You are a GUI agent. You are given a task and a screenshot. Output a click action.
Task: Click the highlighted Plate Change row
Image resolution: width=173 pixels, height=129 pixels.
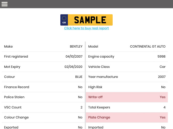127,117
